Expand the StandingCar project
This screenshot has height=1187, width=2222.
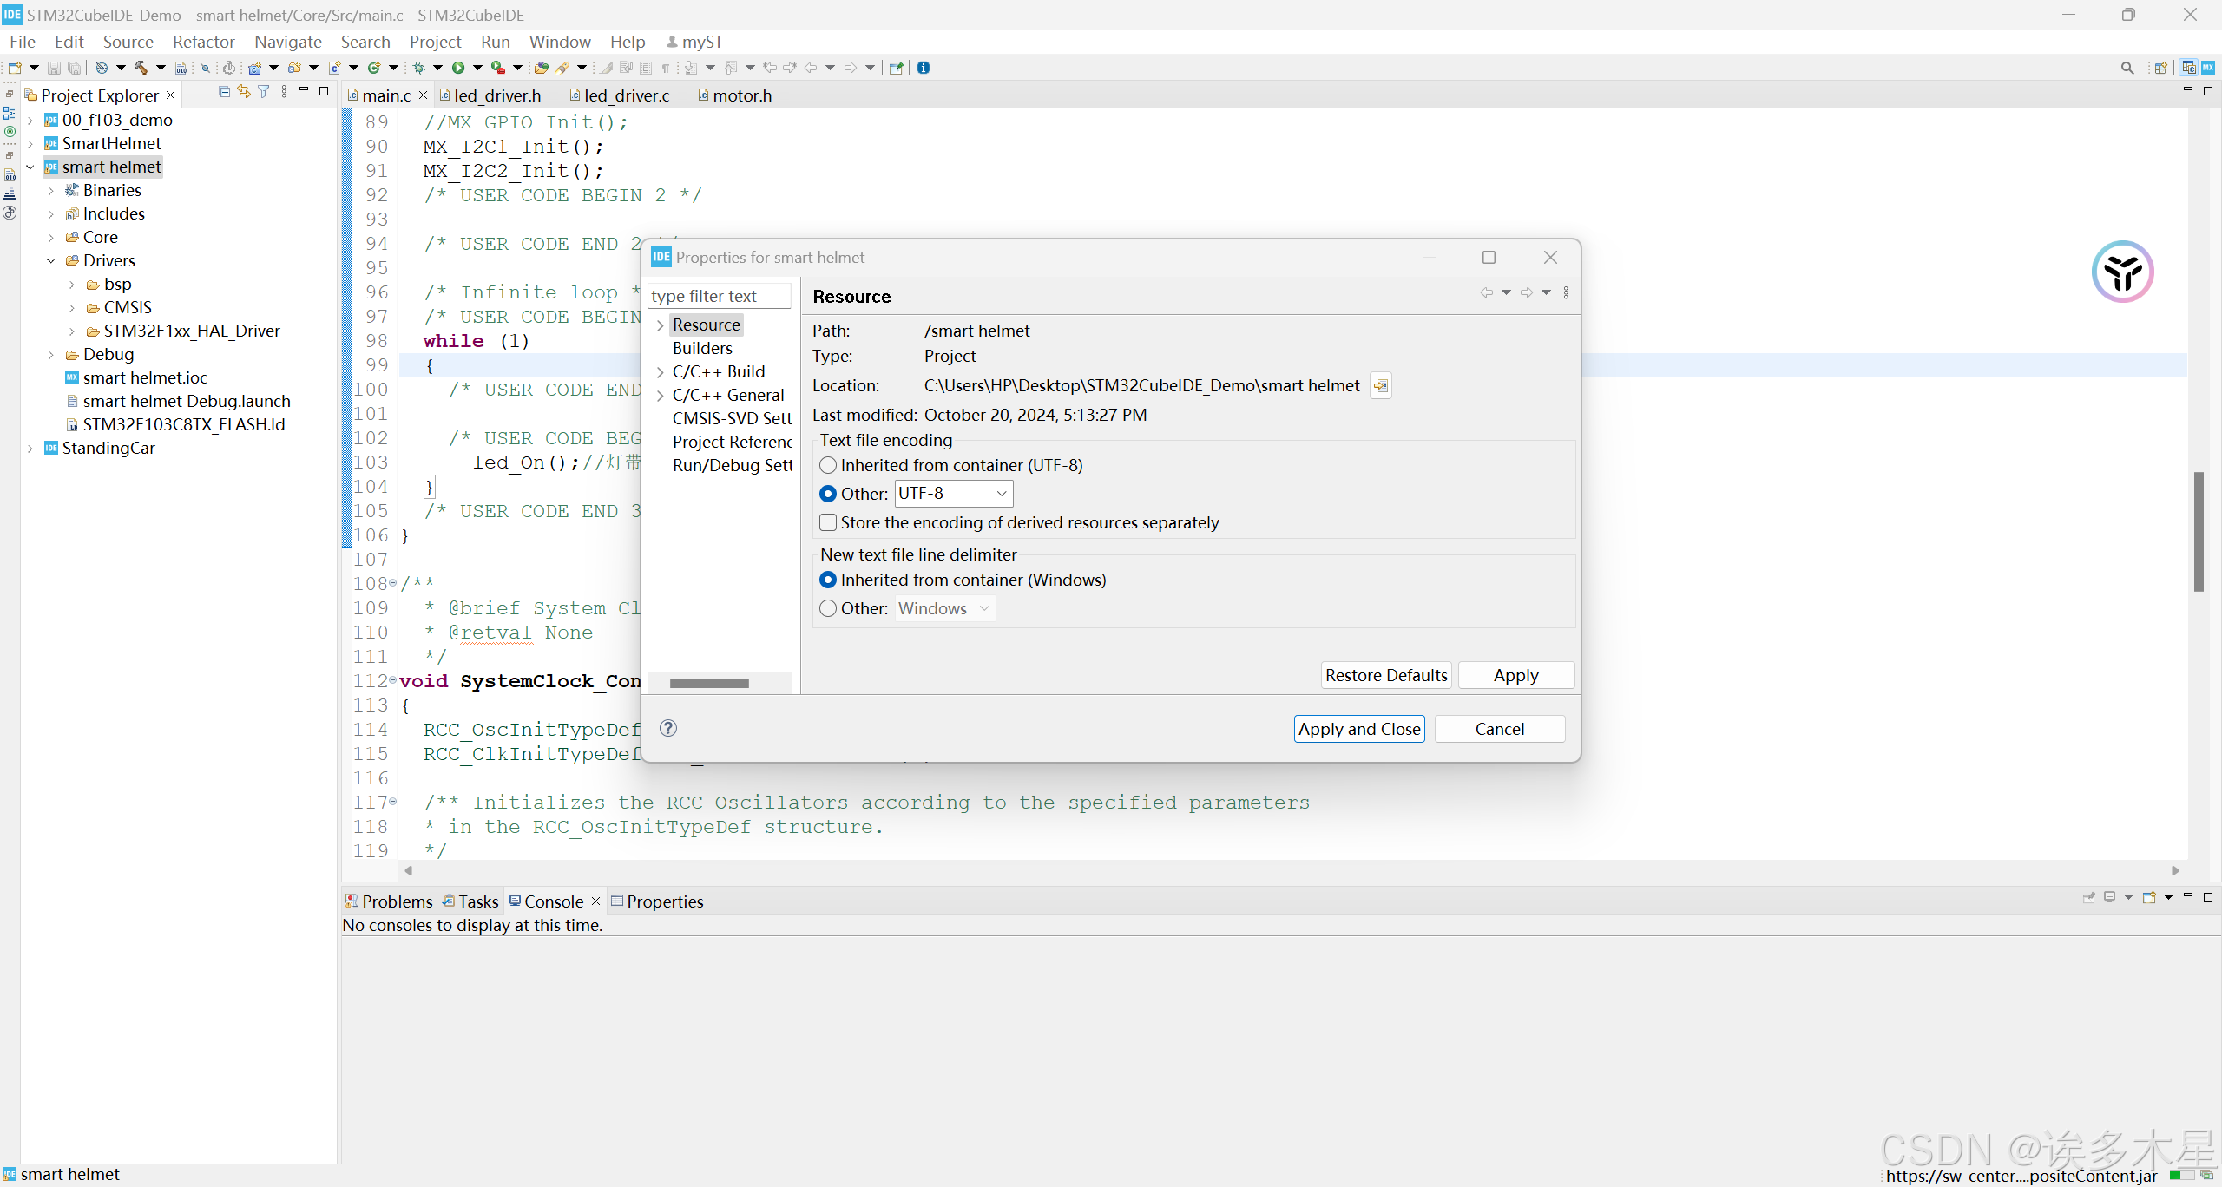coord(30,449)
